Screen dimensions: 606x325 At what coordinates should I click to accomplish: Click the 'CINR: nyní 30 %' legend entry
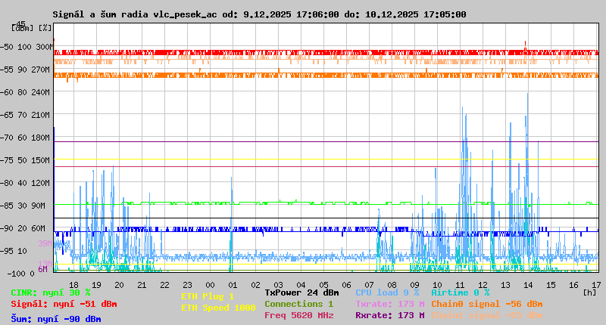point(51,292)
